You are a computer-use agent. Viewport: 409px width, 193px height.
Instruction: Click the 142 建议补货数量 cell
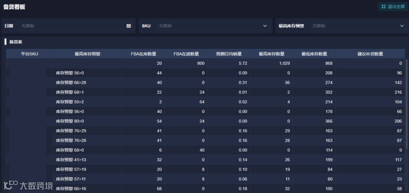click(x=370, y=83)
